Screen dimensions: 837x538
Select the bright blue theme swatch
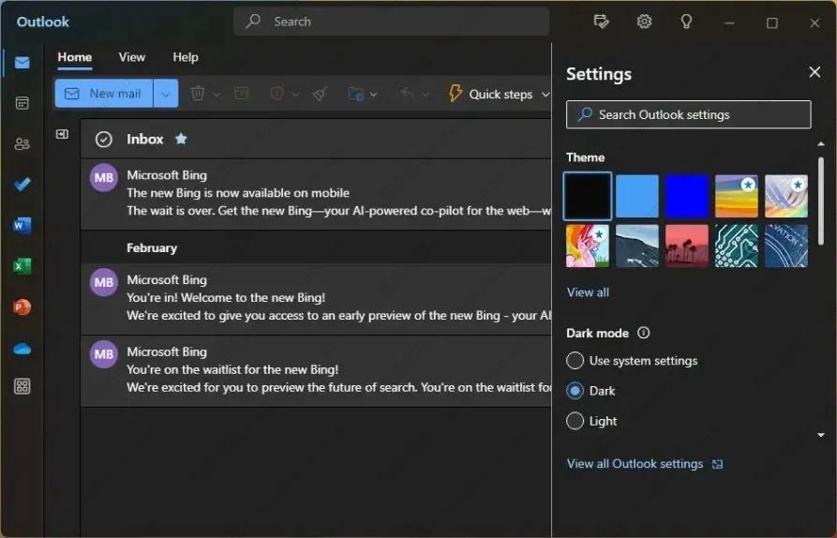[686, 196]
